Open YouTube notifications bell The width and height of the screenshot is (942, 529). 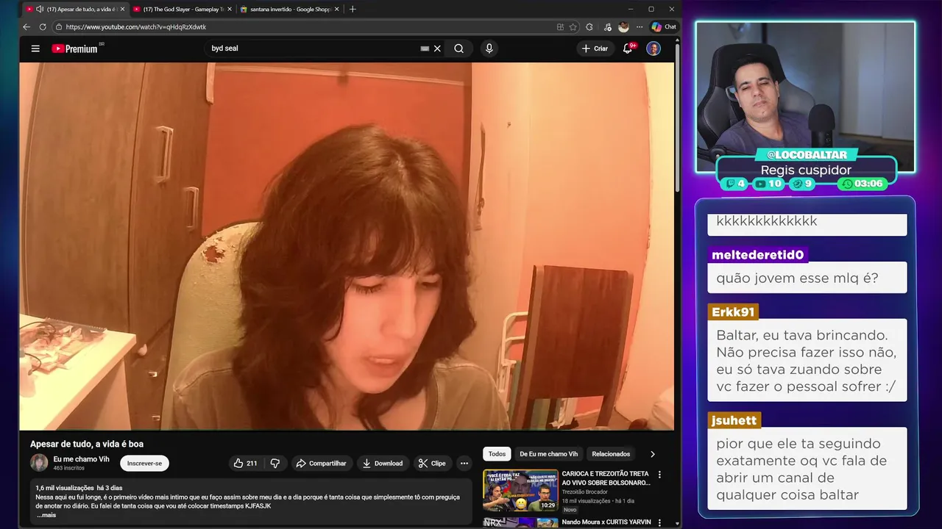628,48
